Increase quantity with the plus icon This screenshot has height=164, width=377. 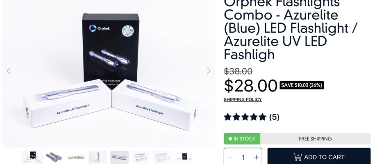256,157
